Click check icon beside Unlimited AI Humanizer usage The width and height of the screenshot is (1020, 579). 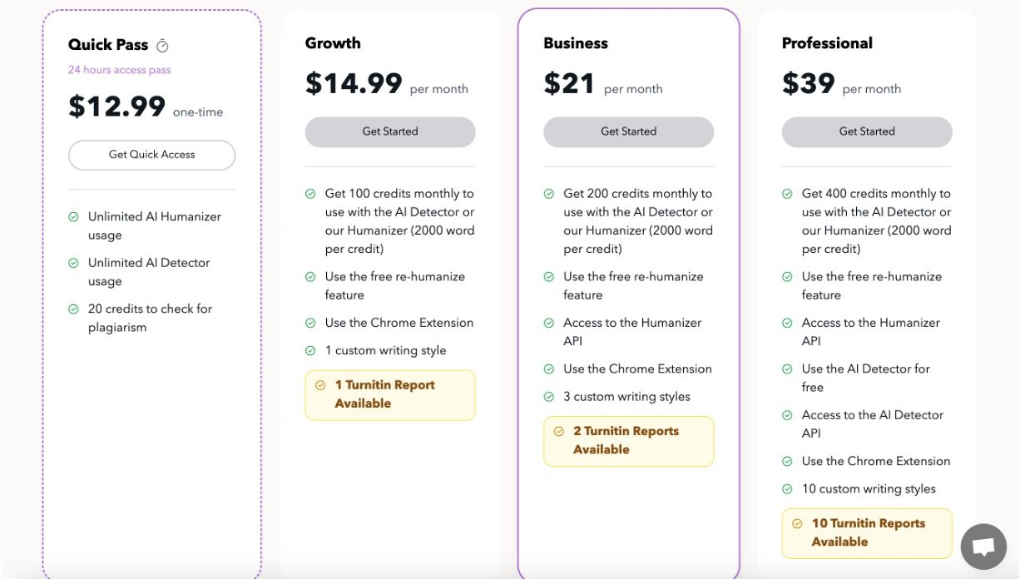[x=74, y=217]
